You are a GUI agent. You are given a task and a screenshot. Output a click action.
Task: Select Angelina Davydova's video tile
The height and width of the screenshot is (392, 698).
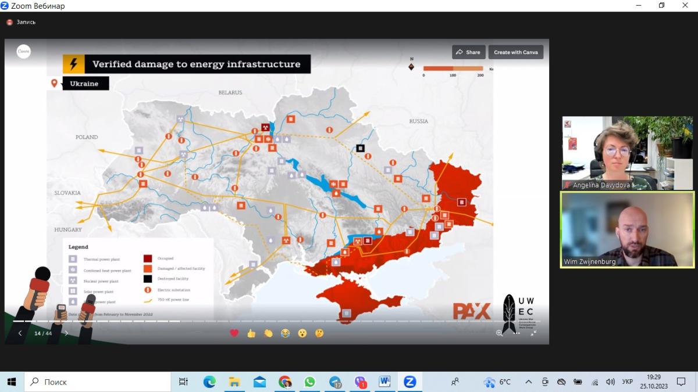[627, 153]
